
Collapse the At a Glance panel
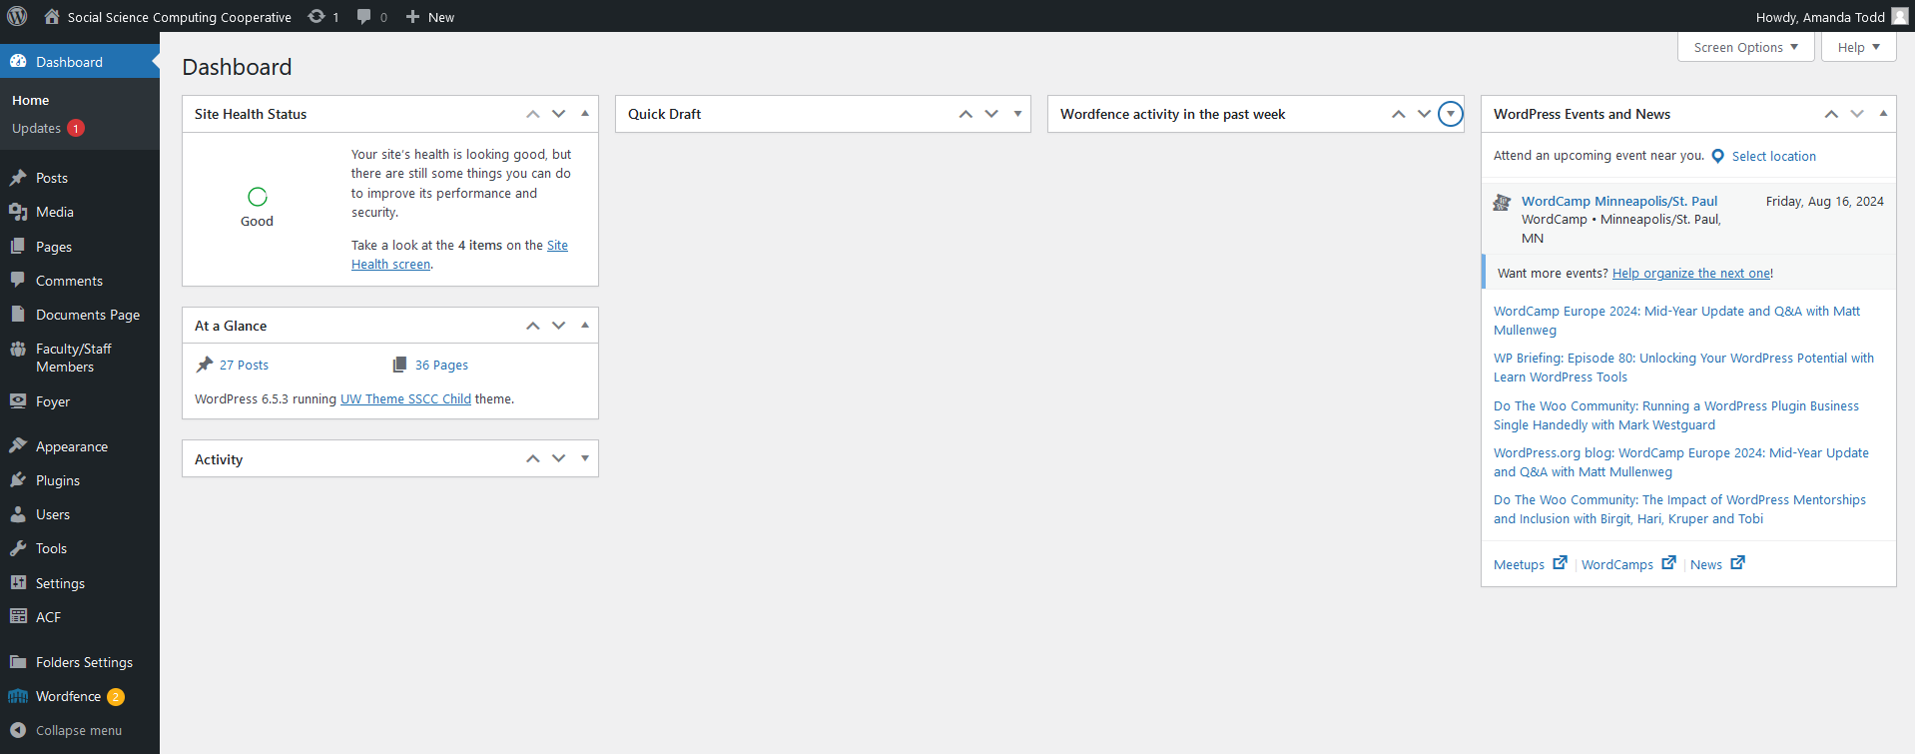tap(585, 326)
